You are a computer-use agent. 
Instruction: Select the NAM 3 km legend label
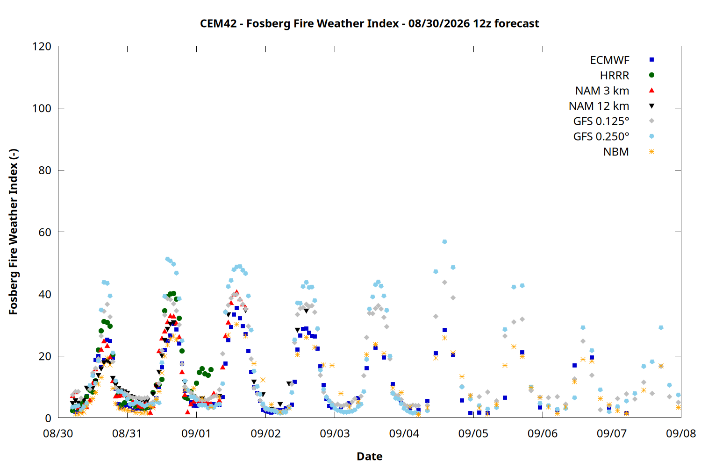(x=602, y=91)
